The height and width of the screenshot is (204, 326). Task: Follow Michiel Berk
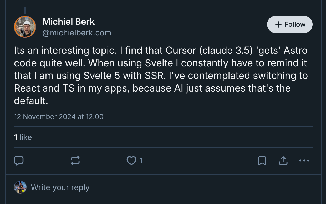[290, 24]
